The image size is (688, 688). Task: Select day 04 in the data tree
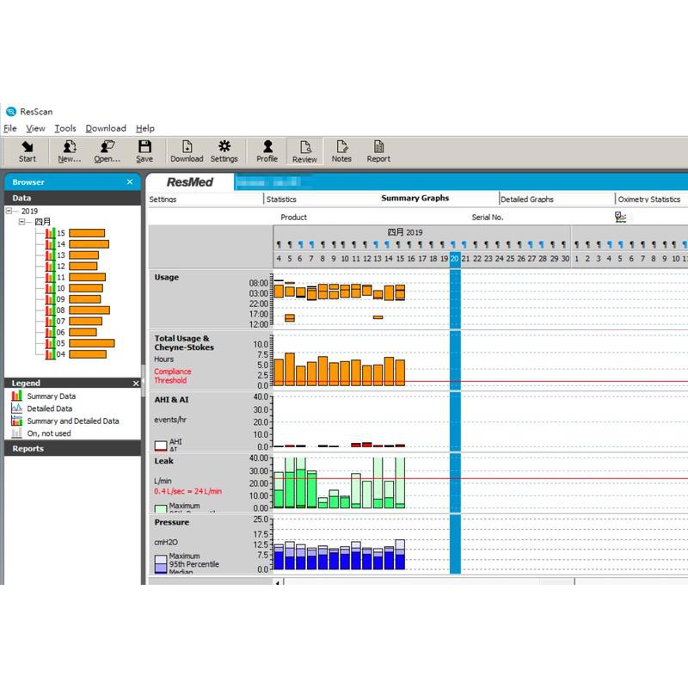pos(60,354)
